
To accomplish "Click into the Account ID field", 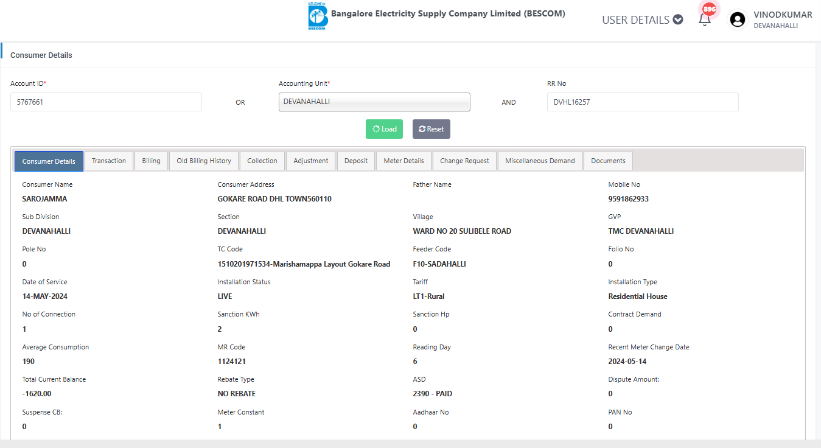I will (106, 102).
